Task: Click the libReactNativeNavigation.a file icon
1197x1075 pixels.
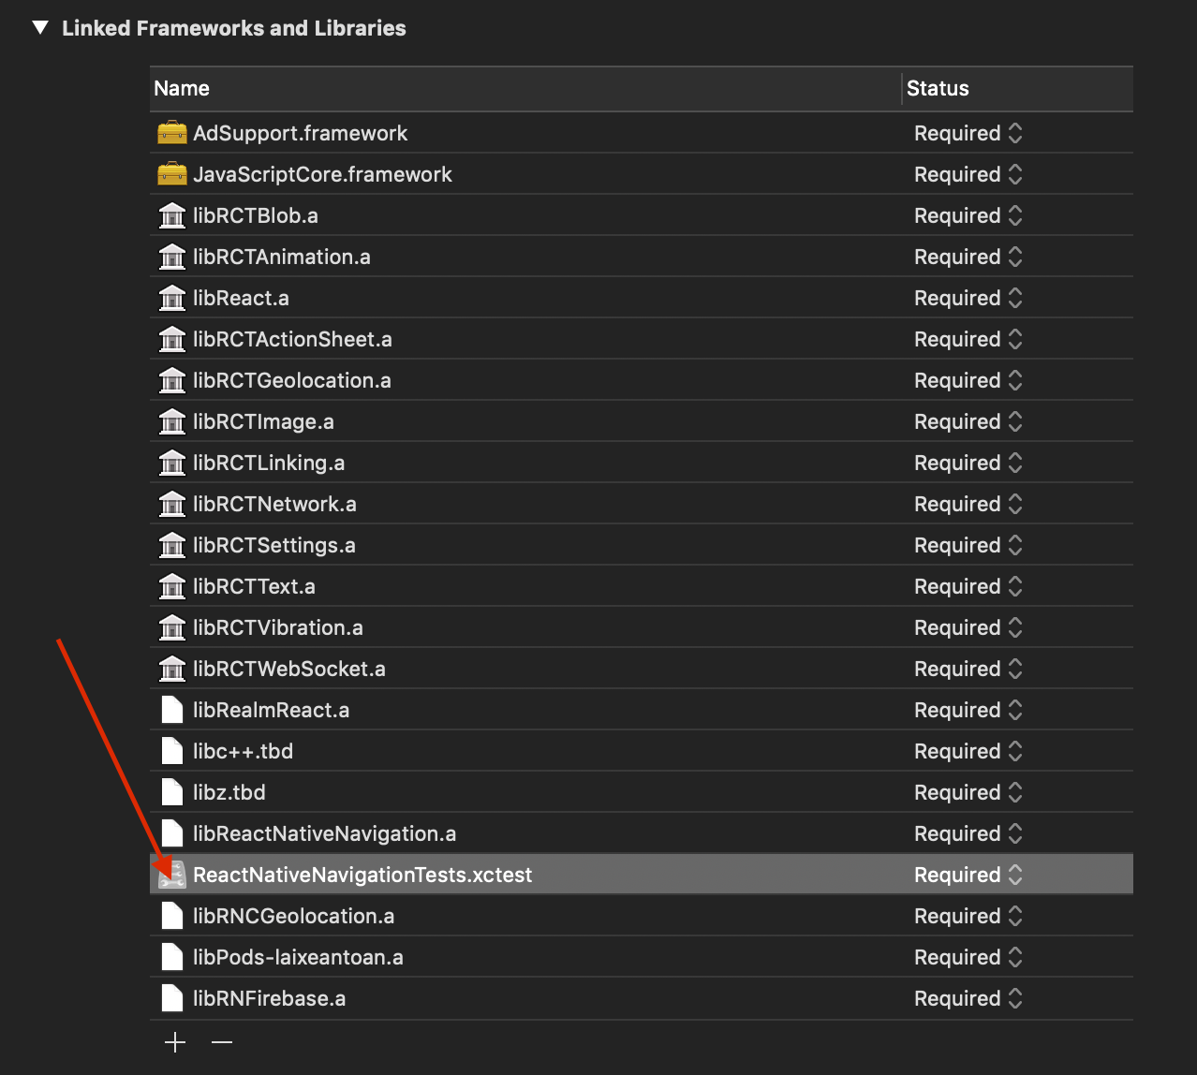Action: [x=172, y=833]
